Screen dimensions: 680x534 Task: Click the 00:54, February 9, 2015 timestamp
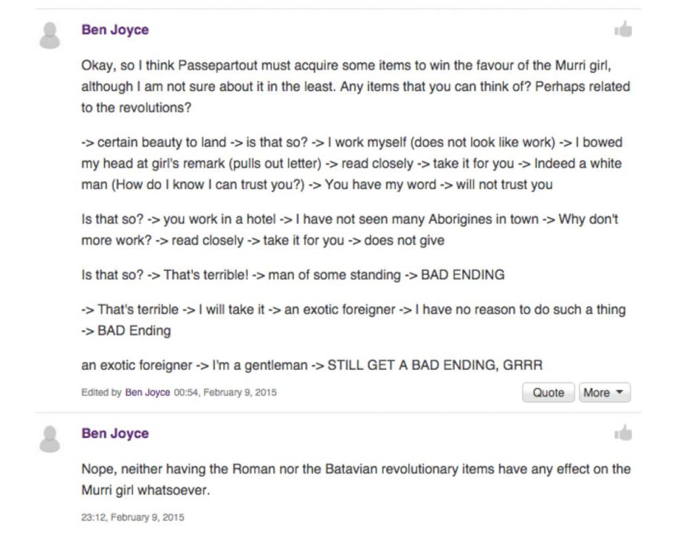tap(225, 393)
